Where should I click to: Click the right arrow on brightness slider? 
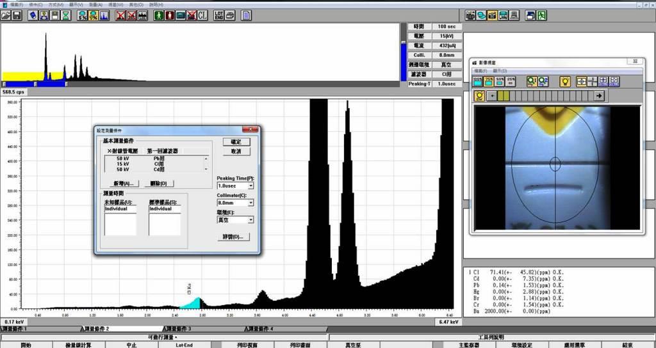pos(599,95)
